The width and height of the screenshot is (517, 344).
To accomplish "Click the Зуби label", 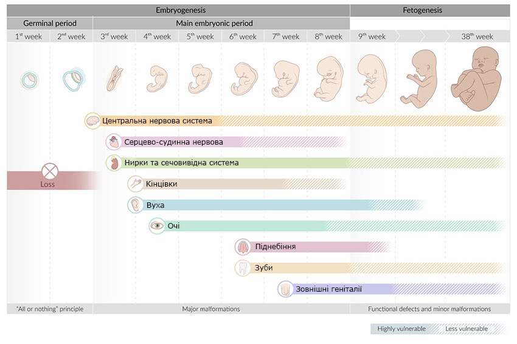I will (x=264, y=268).
